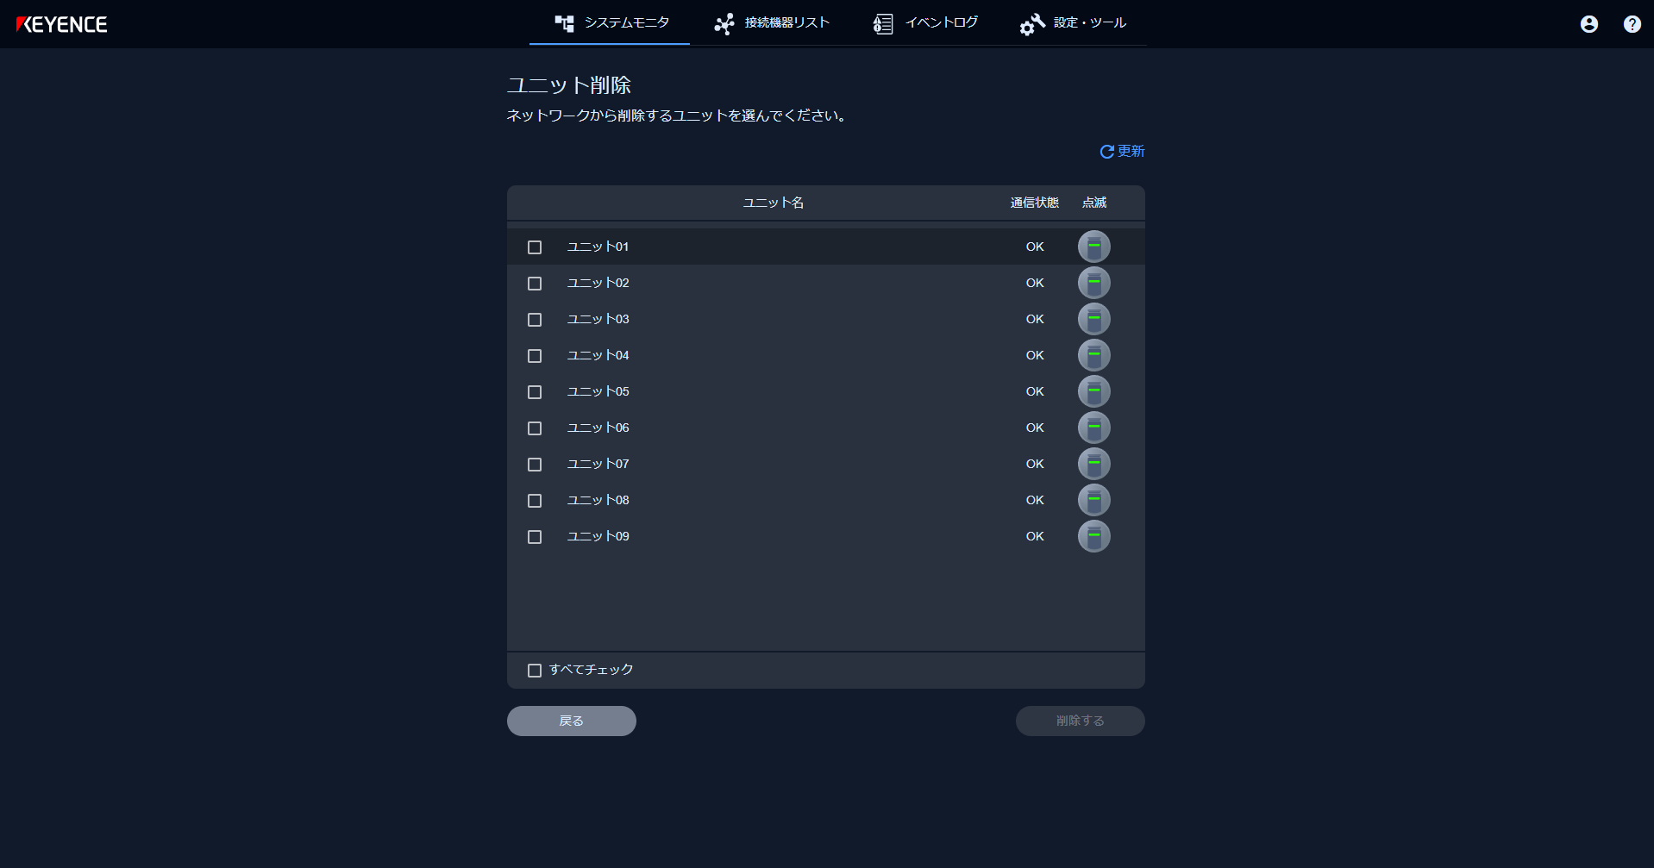Activate the blink icon for ユニット09
This screenshot has height=868, width=1654.
(x=1093, y=536)
